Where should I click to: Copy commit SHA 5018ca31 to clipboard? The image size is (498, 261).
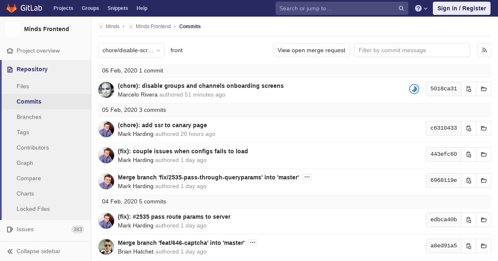[469, 89]
